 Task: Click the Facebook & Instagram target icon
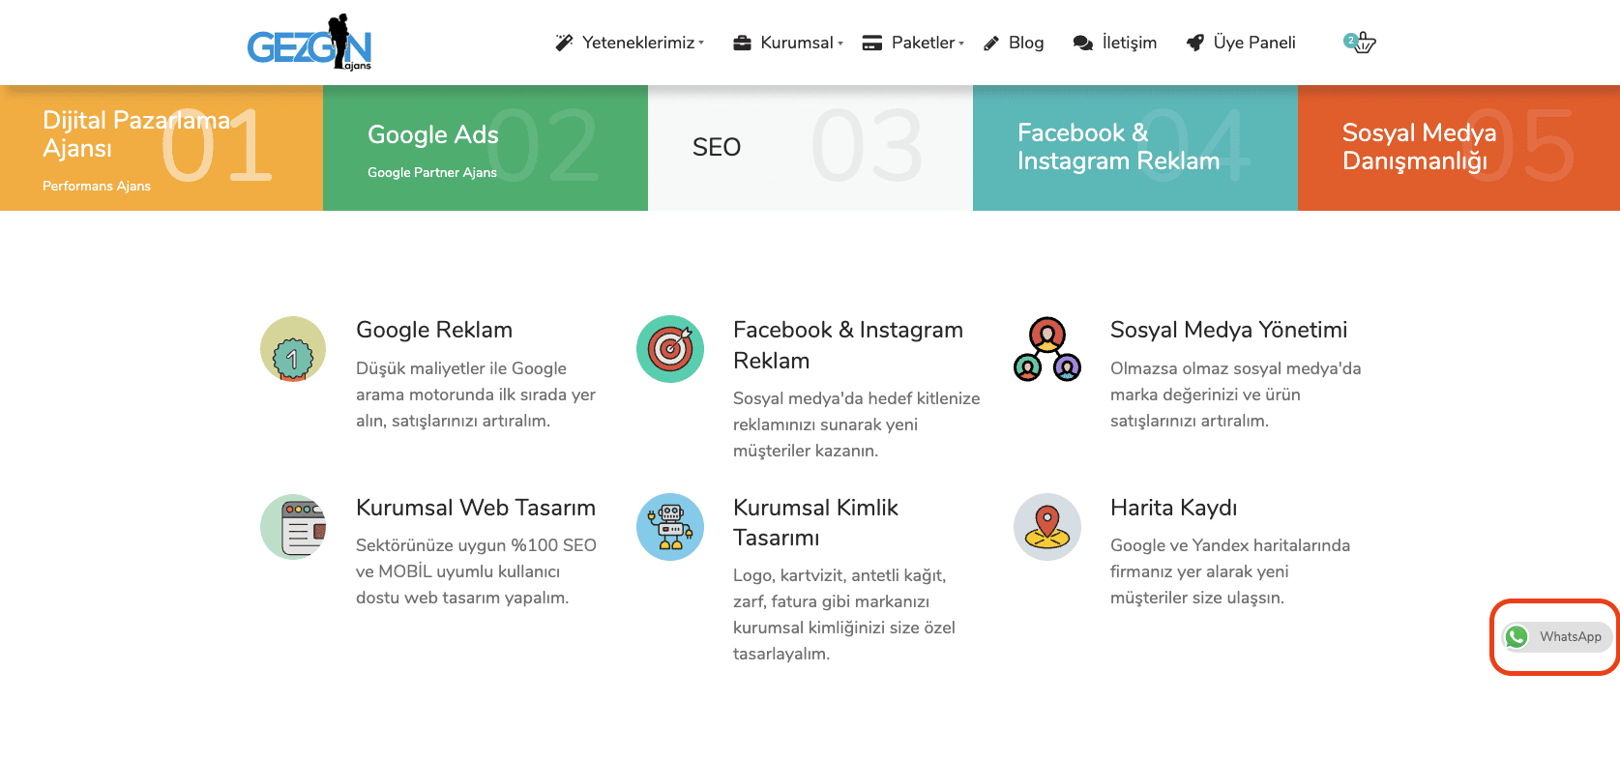tap(670, 349)
